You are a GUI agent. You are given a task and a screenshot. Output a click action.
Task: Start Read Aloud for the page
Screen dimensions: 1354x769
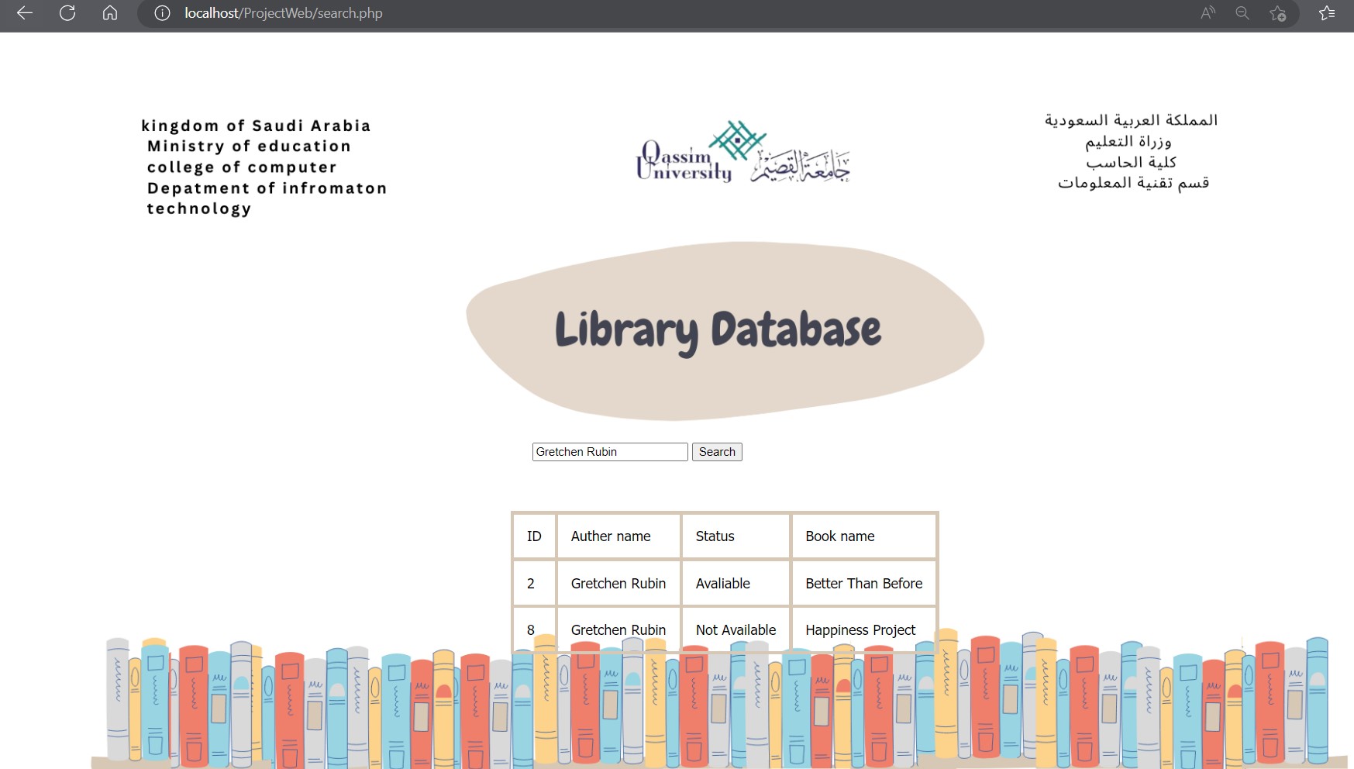pyautogui.click(x=1206, y=13)
